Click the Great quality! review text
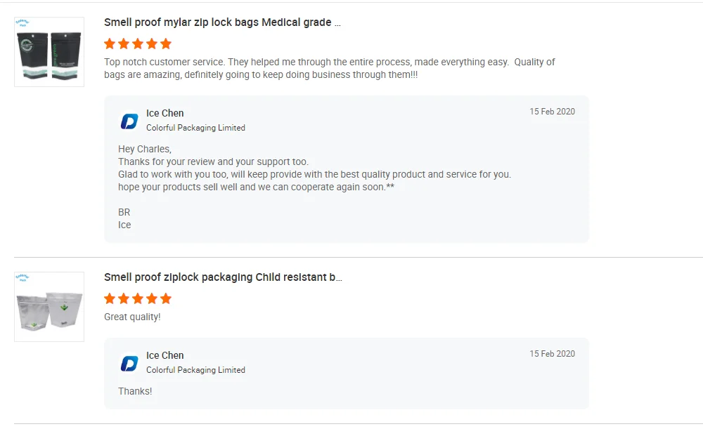Viewport: 703px width, 429px height. [132, 317]
